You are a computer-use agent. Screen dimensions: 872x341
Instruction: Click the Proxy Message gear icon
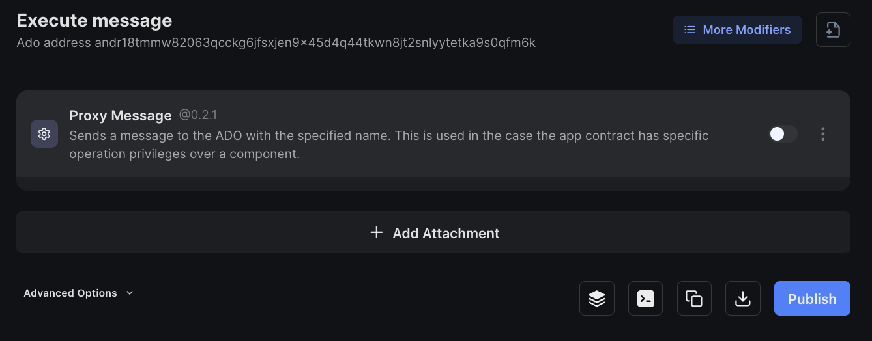click(44, 134)
